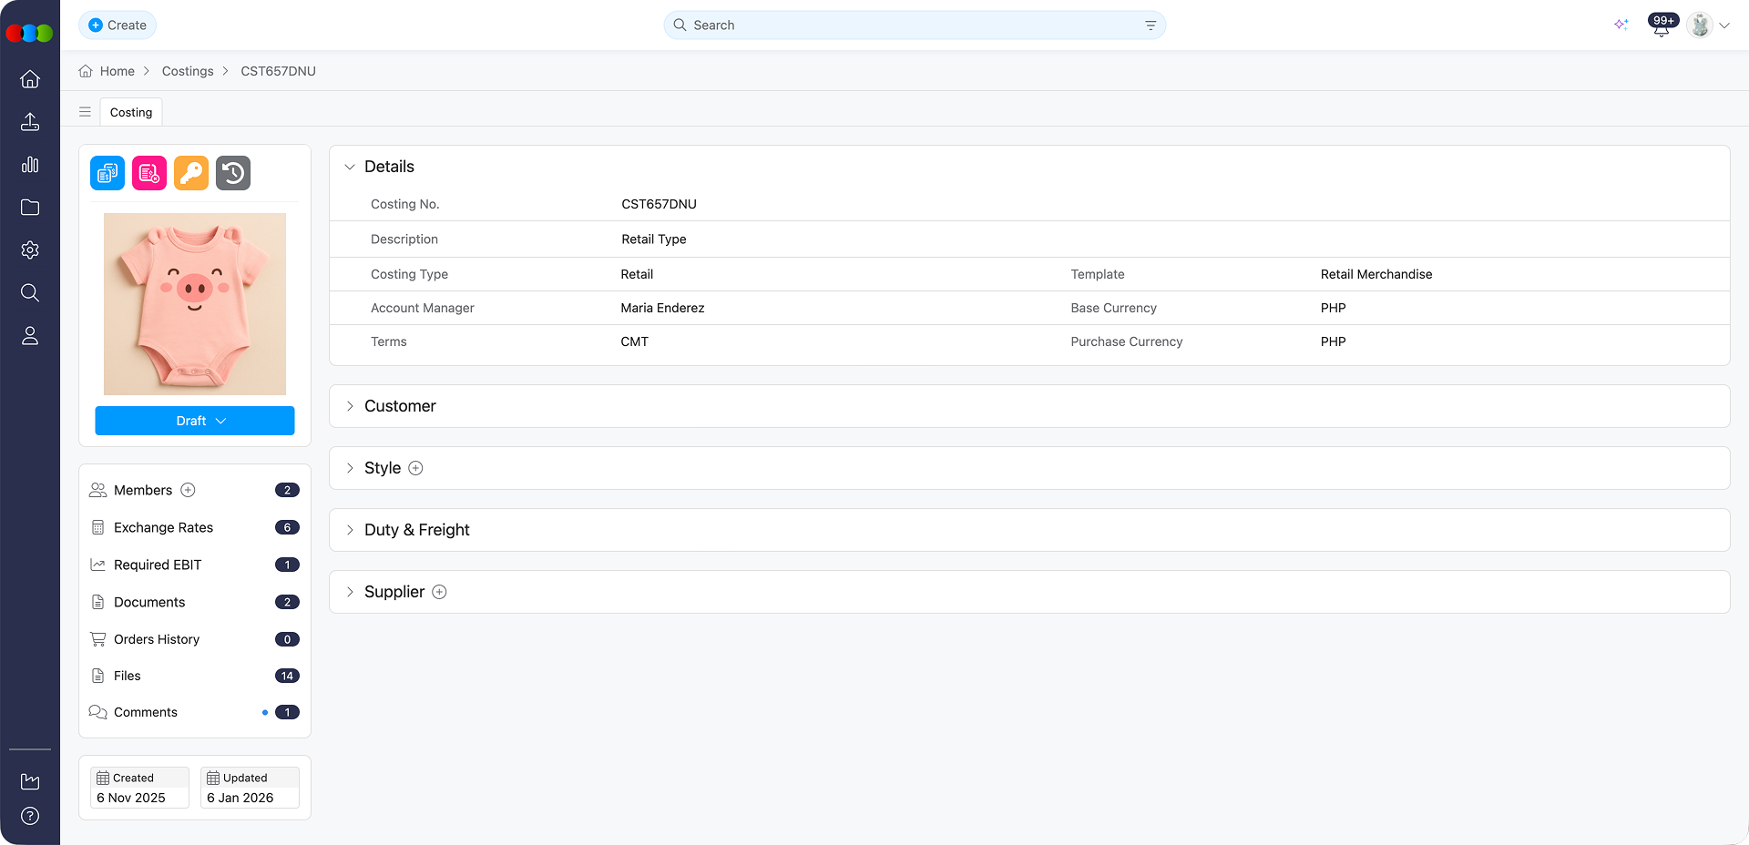Image resolution: width=1749 pixels, height=845 pixels.
Task: Collapse the Details section
Action: pyautogui.click(x=350, y=167)
